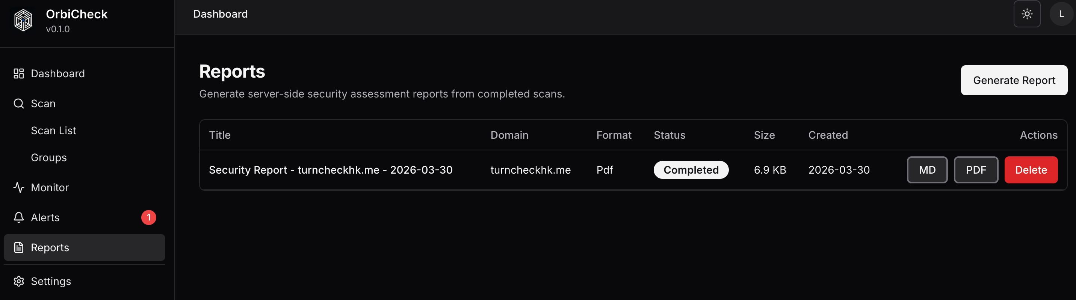1076x300 pixels.
Task: Open the Scan List page
Action: [x=53, y=131]
